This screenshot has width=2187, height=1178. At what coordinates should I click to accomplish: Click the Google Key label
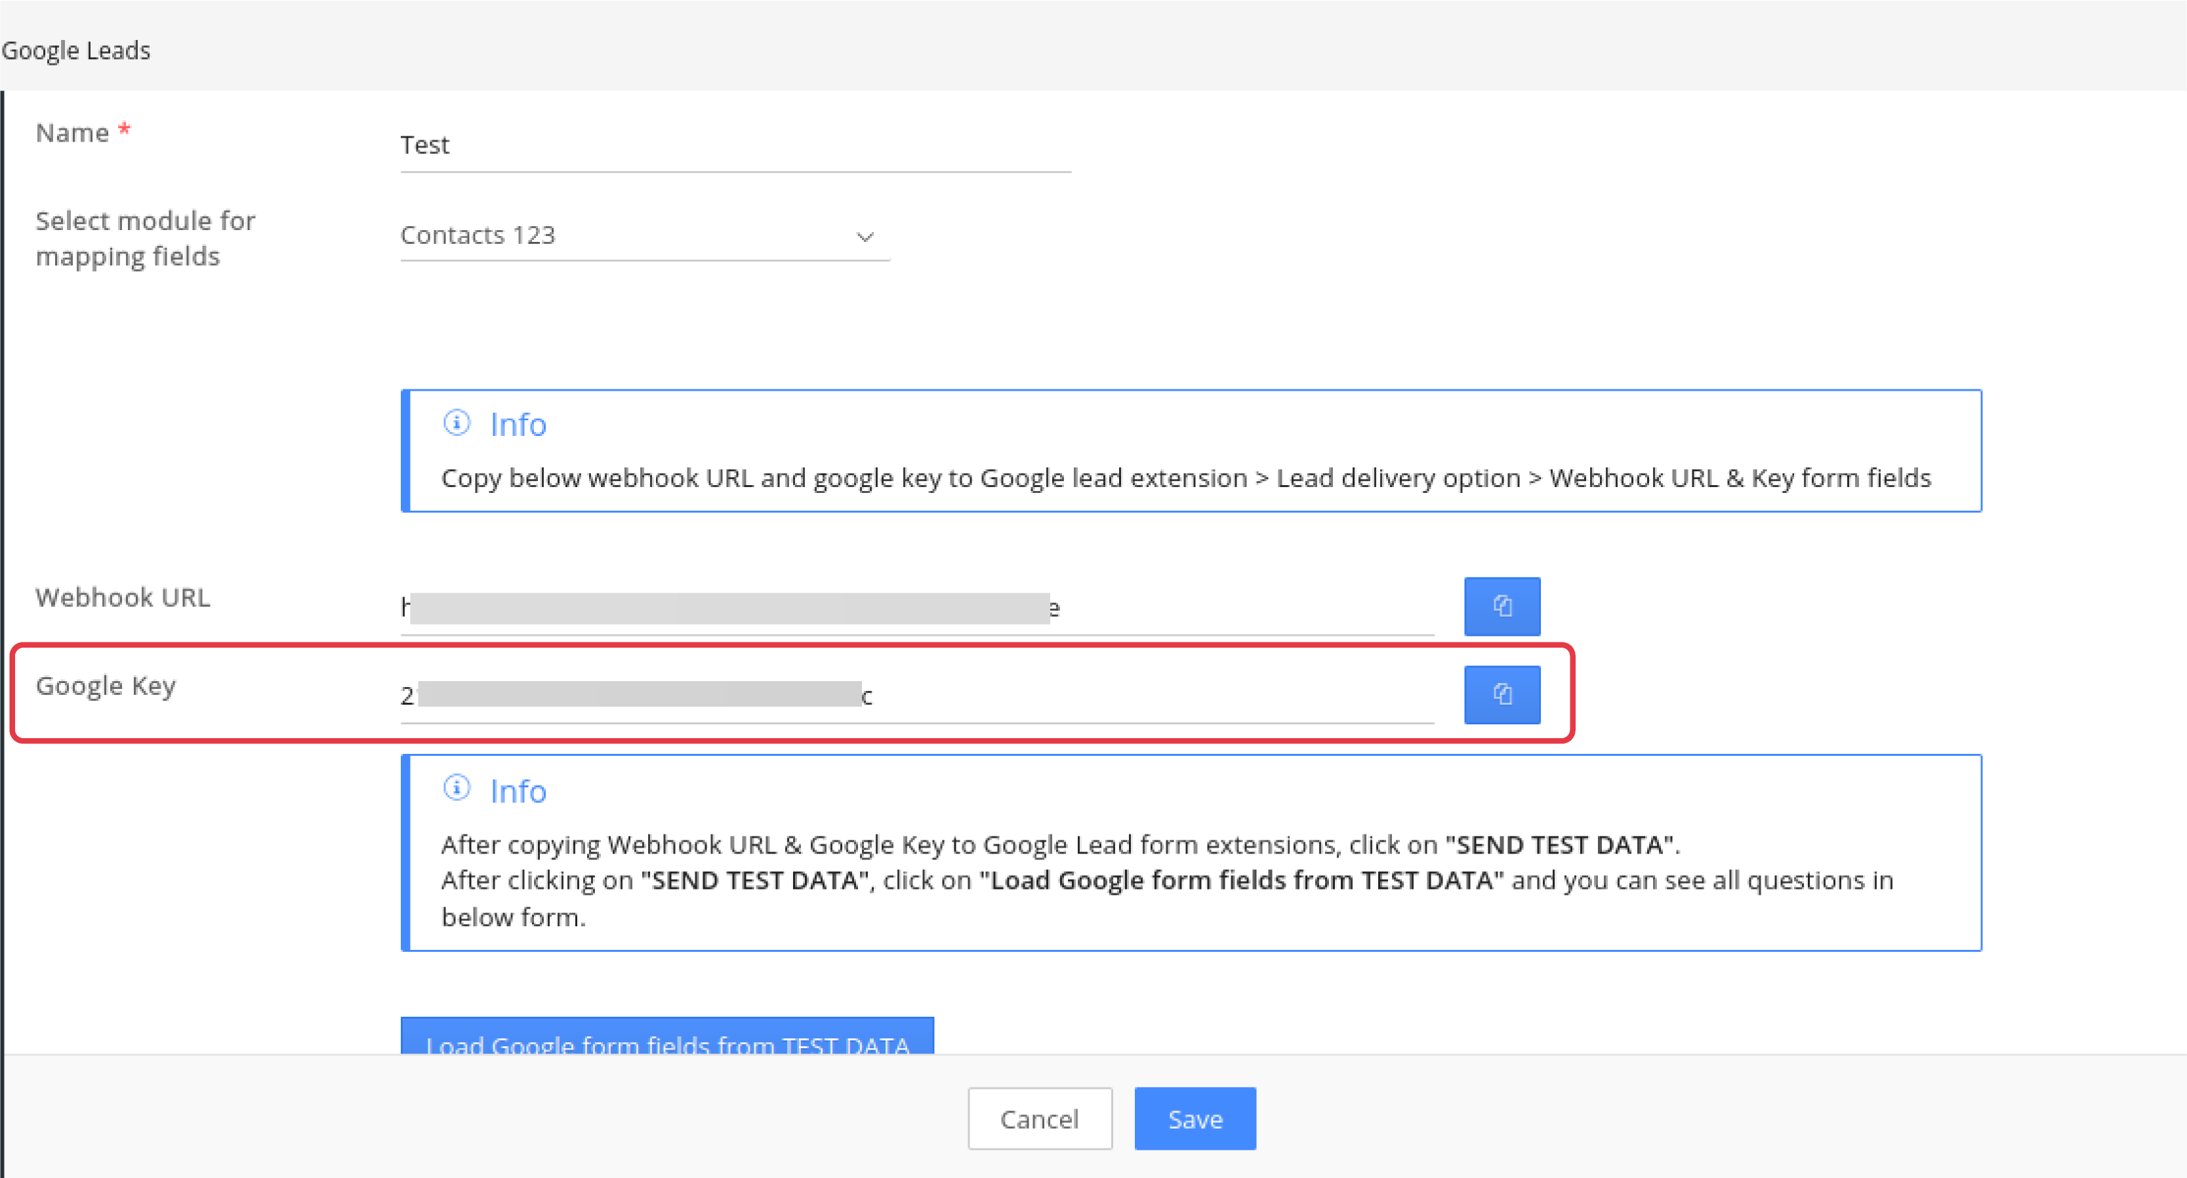[106, 686]
